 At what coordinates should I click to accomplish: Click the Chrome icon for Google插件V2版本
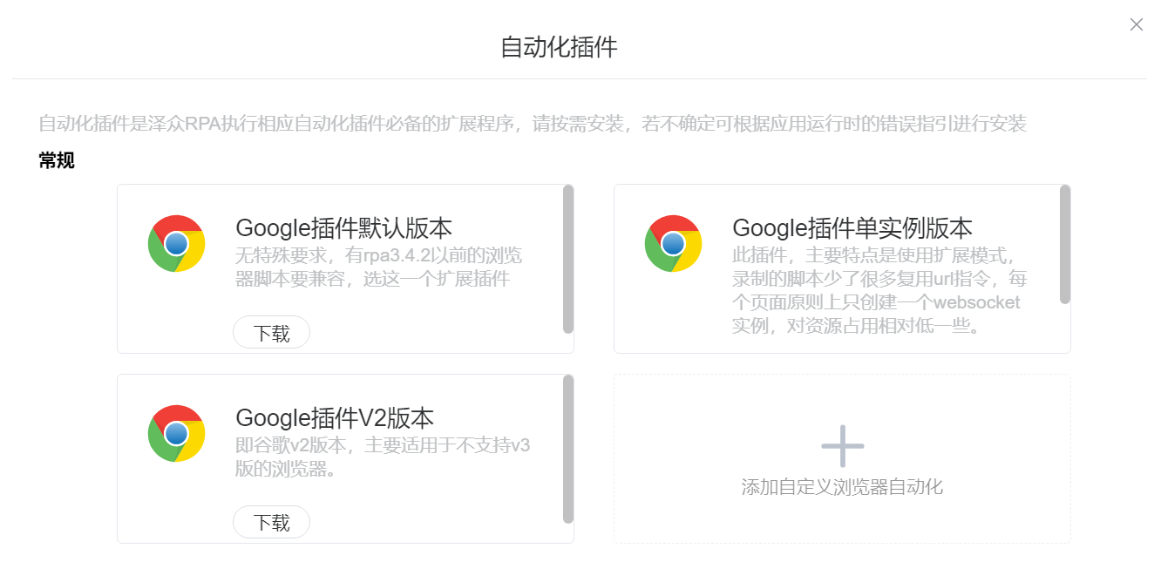[x=176, y=433]
